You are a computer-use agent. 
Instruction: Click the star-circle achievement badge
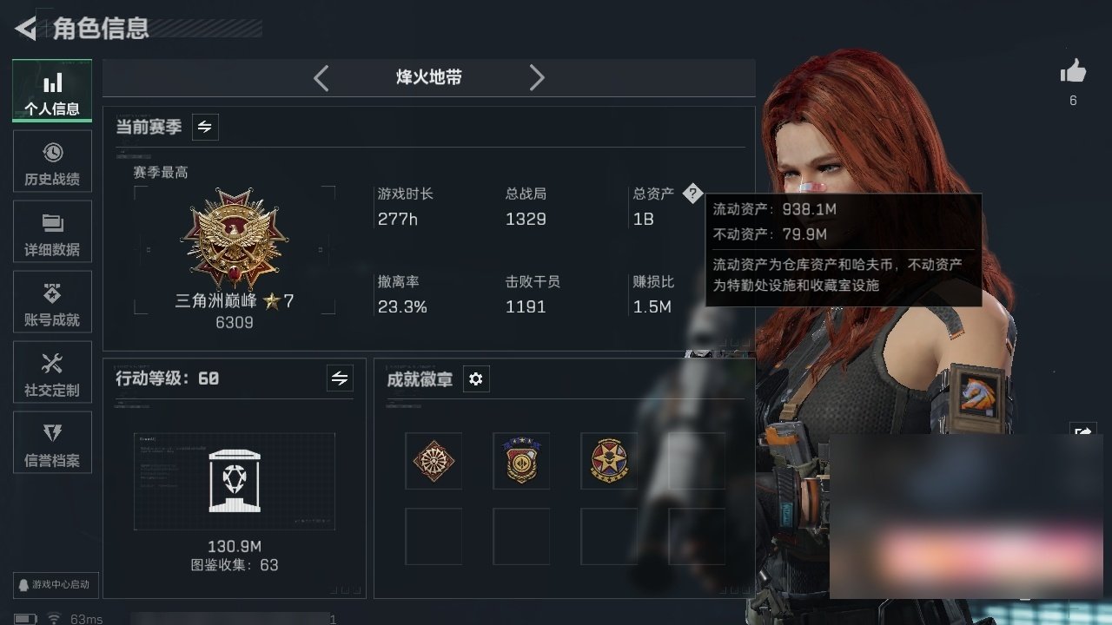point(608,461)
